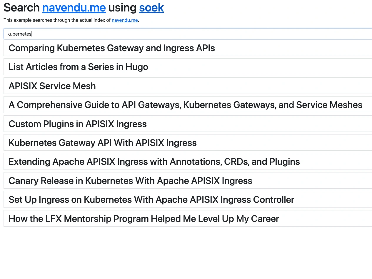Open the APISIX Service Mesh result
Image resolution: width=372 pixels, height=279 pixels.
click(x=188, y=86)
